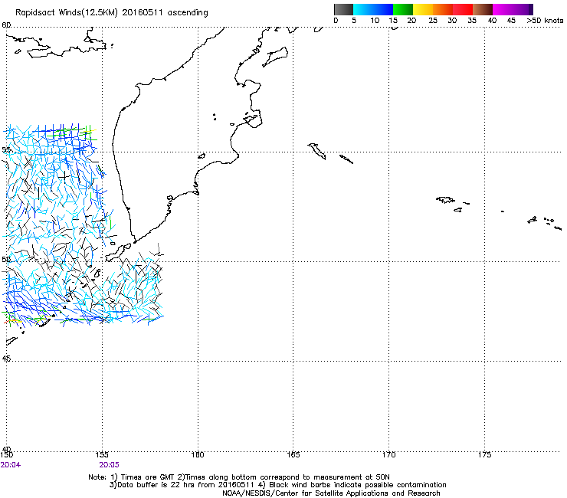Click the 55 latitude label
The height and width of the screenshot is (498, 567).
pos(6,149)
